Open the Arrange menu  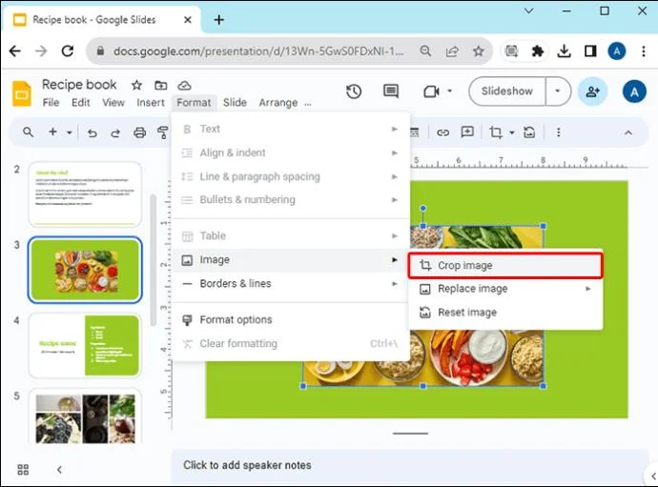click(x=278, y=103)
